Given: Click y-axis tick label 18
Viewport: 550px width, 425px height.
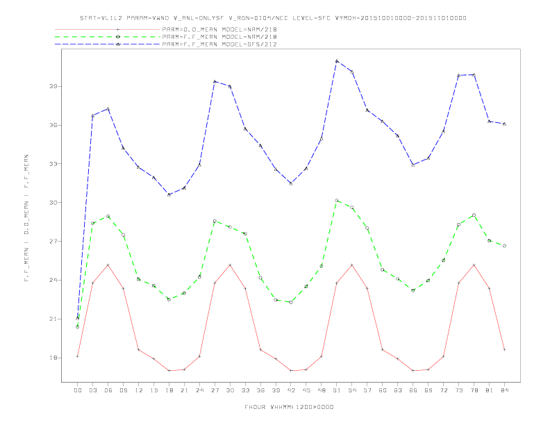Looking at the screenshot, I should (x=53, y=358).
